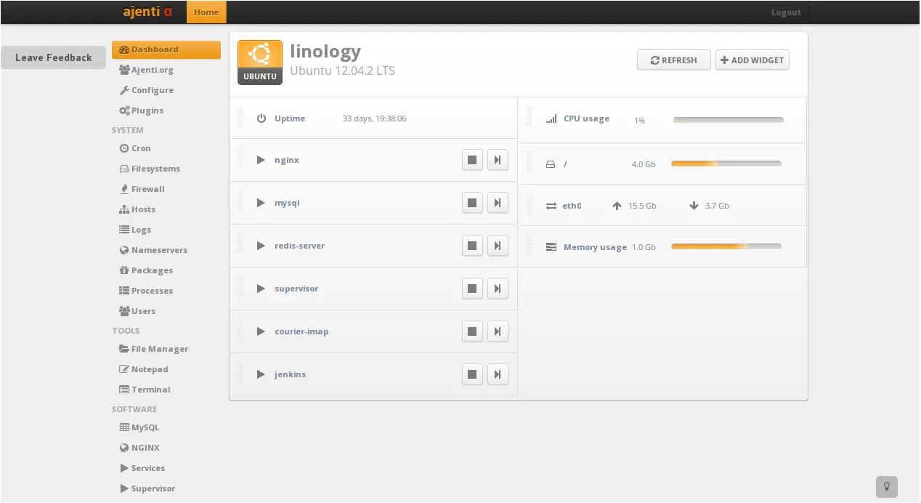
Task: Restart the mysql service
Action: click(498, 203)
